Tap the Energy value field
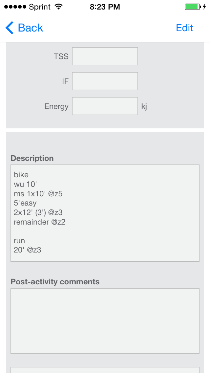The width and height of the screenshot is (210, 373). (105, 106)
